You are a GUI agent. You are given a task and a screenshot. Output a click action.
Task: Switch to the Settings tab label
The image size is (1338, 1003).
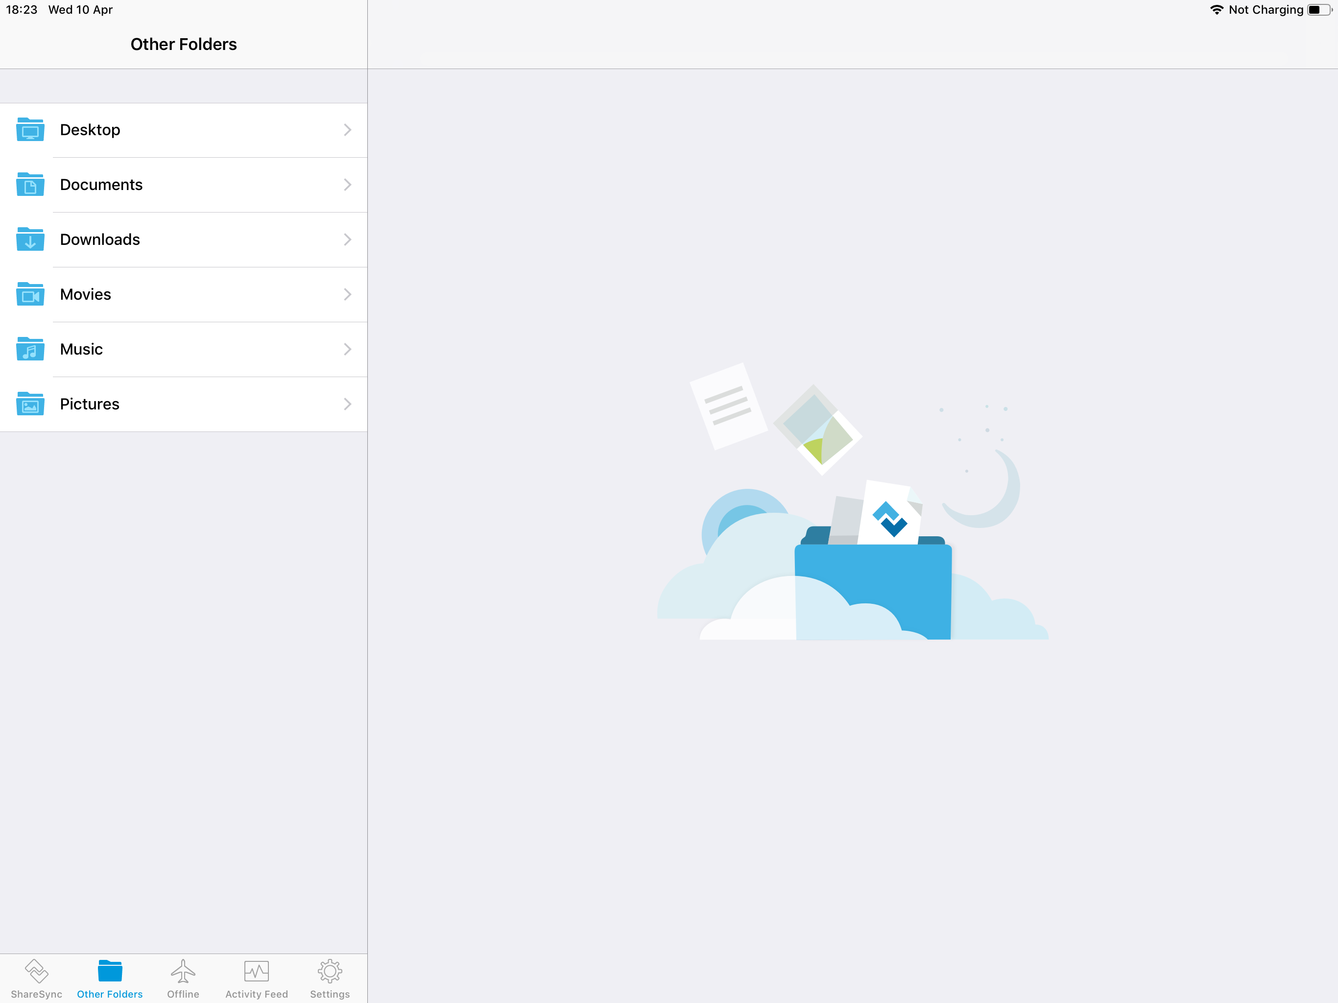point(330,994)
